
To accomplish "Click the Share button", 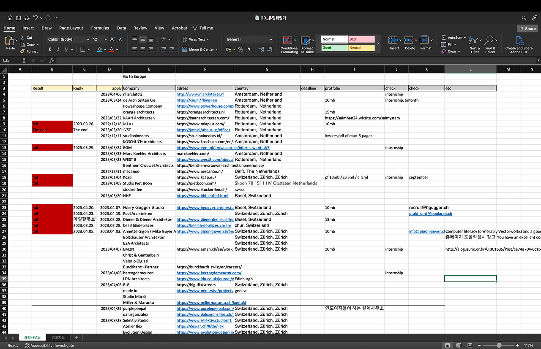I will tap(527, 29).
